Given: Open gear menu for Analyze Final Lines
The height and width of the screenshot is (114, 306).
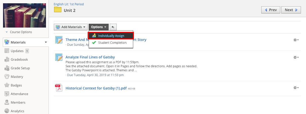Looking at the screenshot, I should click(x=296, y=57).
